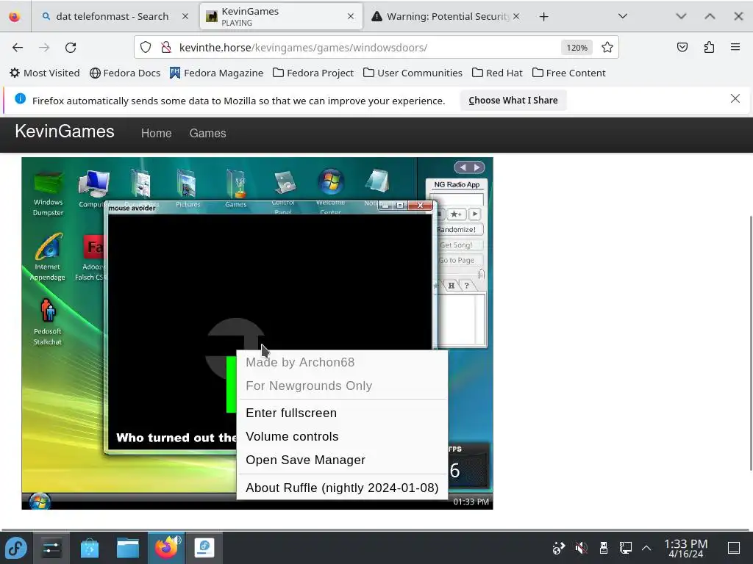This screenshot has width=753, height=564.
Task: Open the Firefox hamburger menu
Action: point(735,47)
